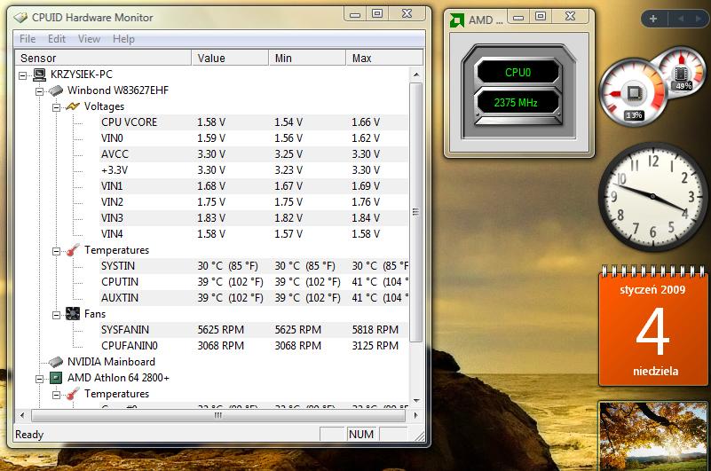Click the AMD logo icon in the small window
Image resolution: width=711 pixels, height=471 pixels.
click(456, 20)
